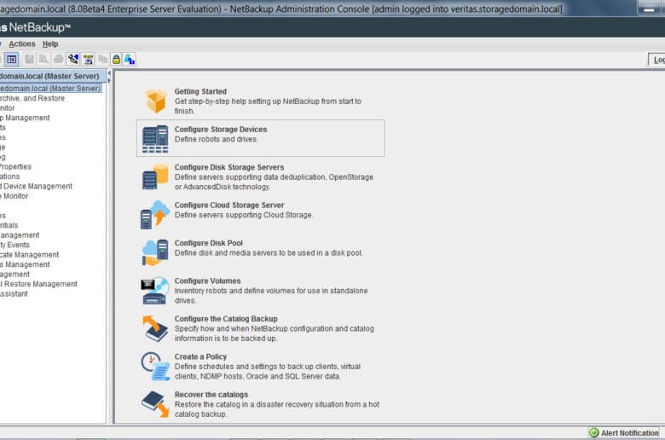Image resolution: width=665 pixels, height=440 pixels.
Task: Toggle the show/hide tree pane toolbar icon
Action: tap(12, 60)
